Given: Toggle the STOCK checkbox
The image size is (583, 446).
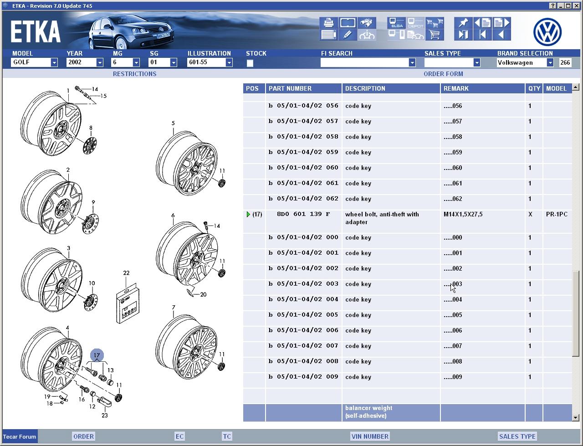Looking at the screenshot, I should [250, 63].
